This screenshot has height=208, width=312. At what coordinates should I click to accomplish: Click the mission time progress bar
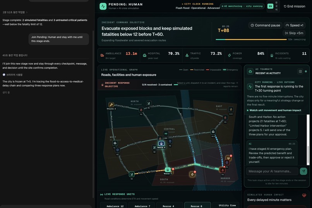pyautogui.click(x=251, y=40)
